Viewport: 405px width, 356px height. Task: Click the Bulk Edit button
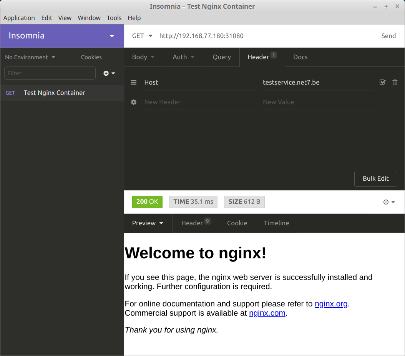375,178
